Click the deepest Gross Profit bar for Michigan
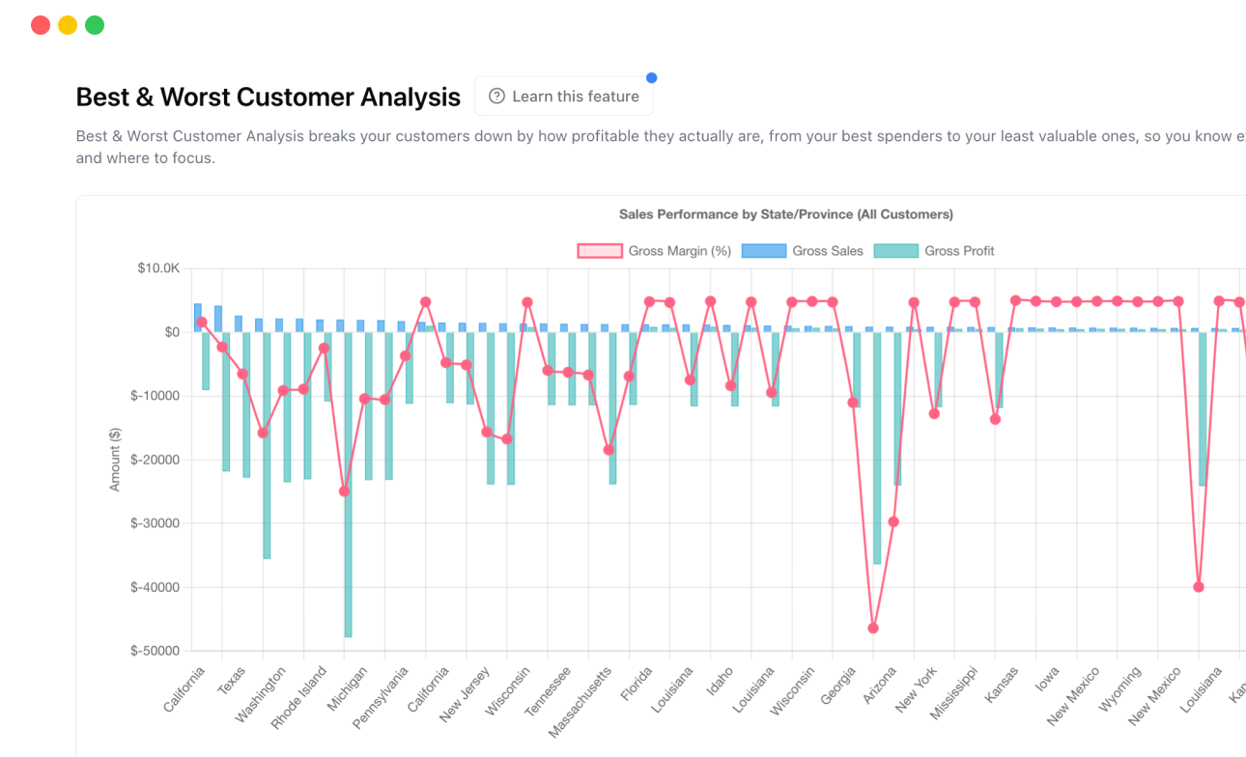This screenshot has width=1246, height=757. 348,483
